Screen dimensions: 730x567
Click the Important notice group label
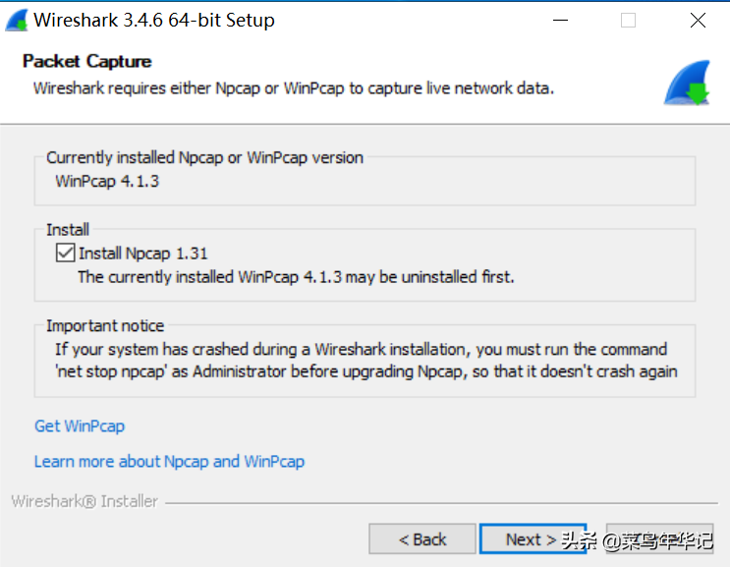tap(105, 325)
